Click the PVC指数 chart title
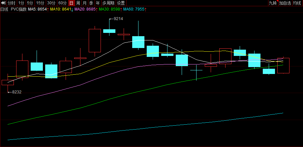The width and height of the screenshot is (303, 147). [x=18, y=9]
